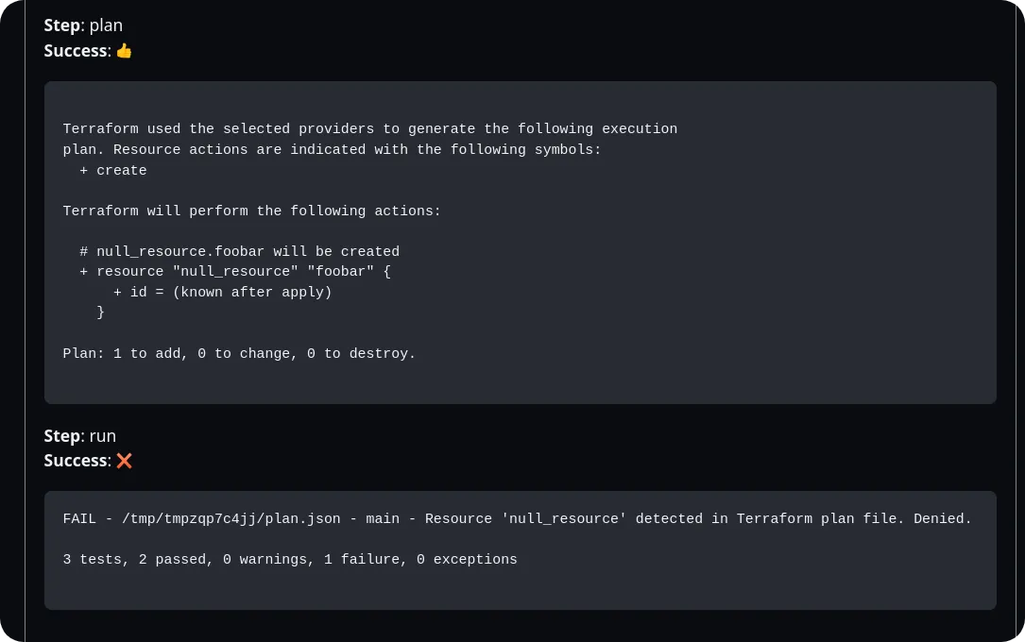
Task: Click the "id = (known after apply)" line
Action: click(223, 293)
